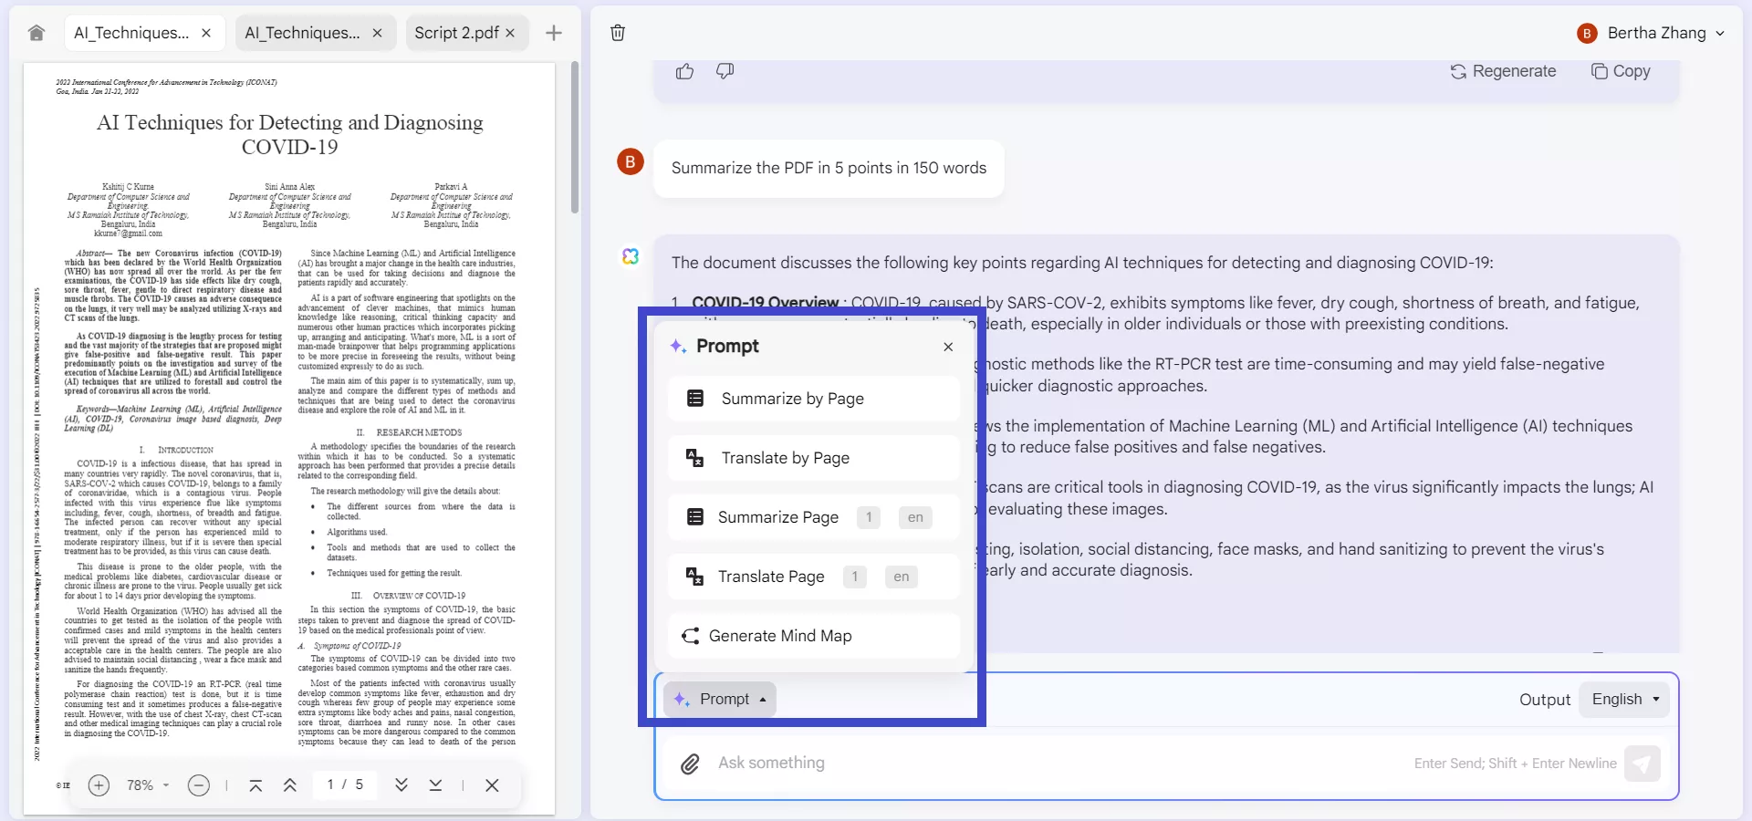Edit page number for Summarize Page

(x=869, y=517)
